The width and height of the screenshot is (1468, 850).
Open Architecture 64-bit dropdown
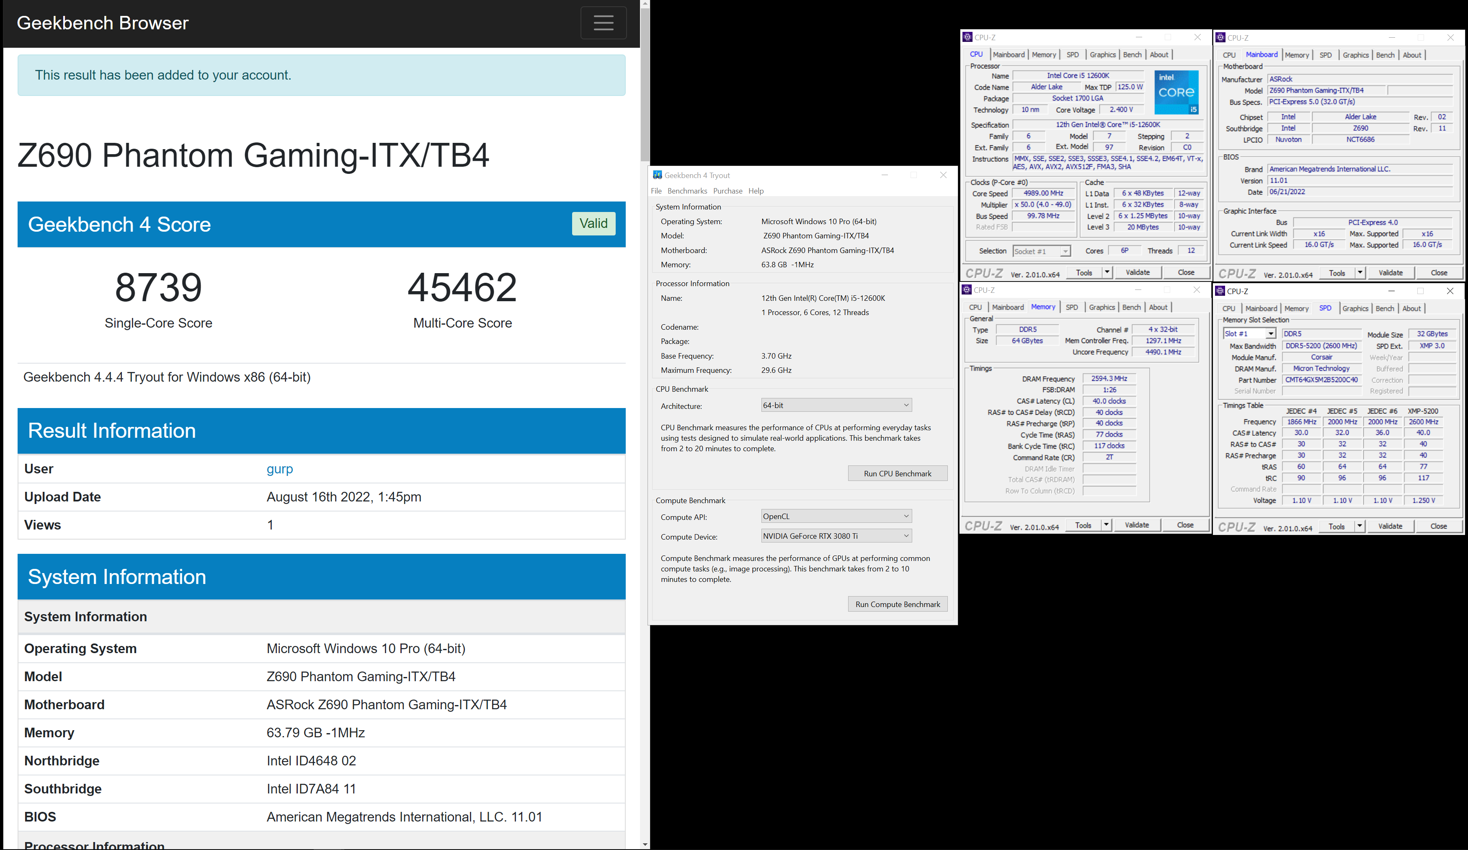836,405
